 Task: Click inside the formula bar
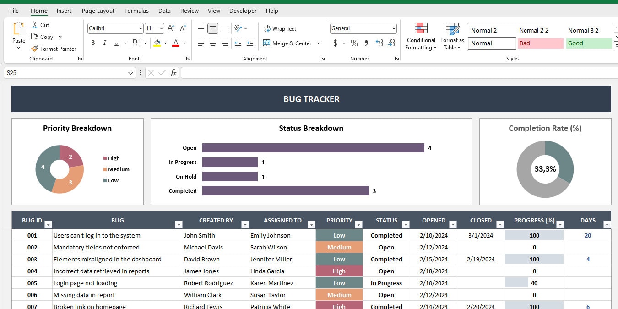pos(320,72)
